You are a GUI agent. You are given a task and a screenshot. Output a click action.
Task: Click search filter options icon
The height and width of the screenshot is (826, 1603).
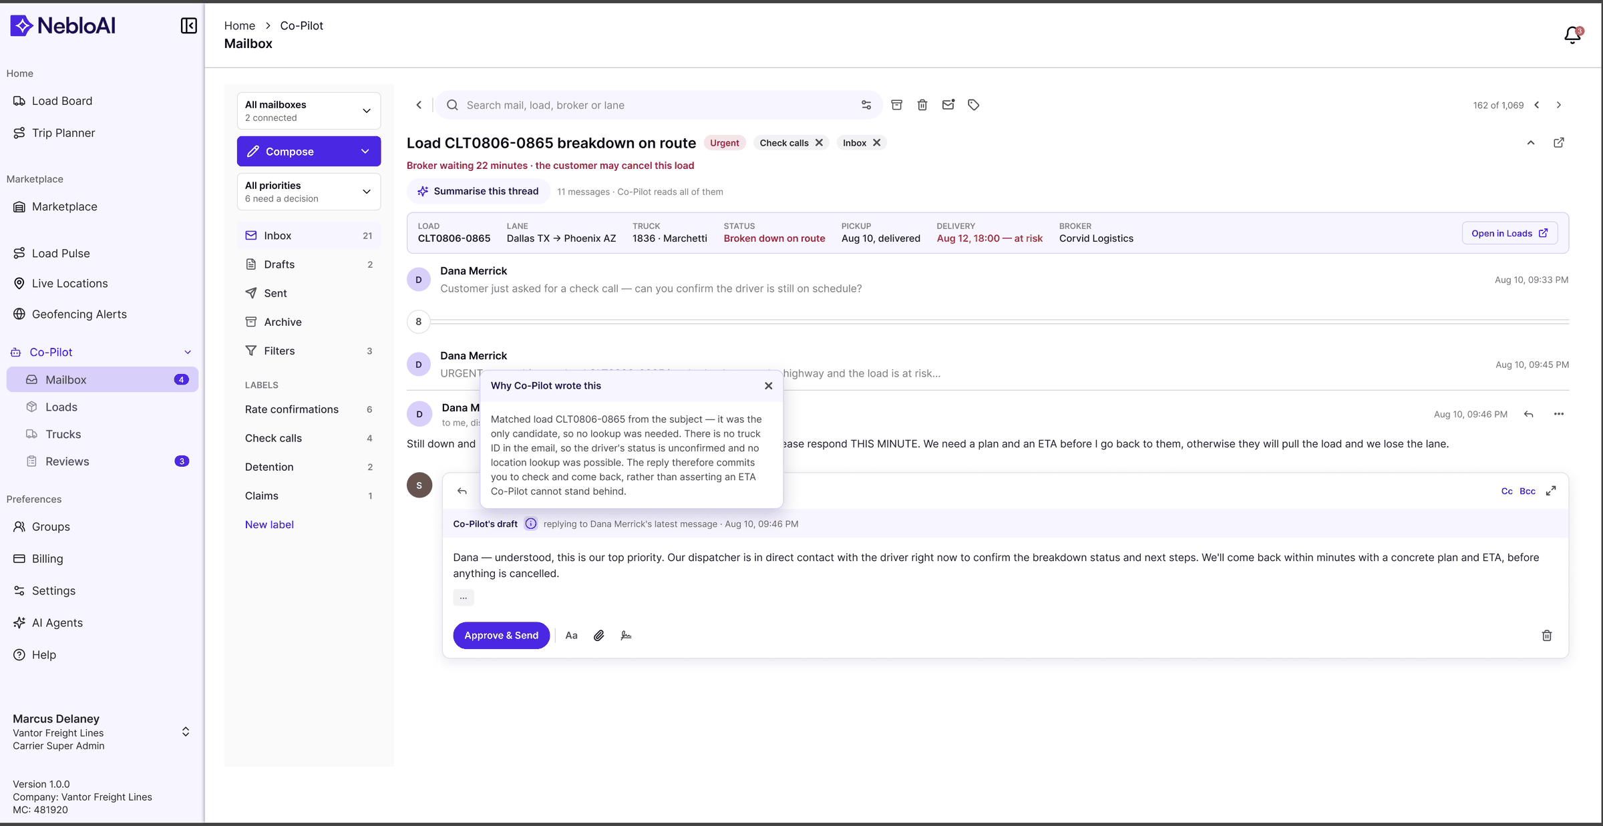click(866, 105)
